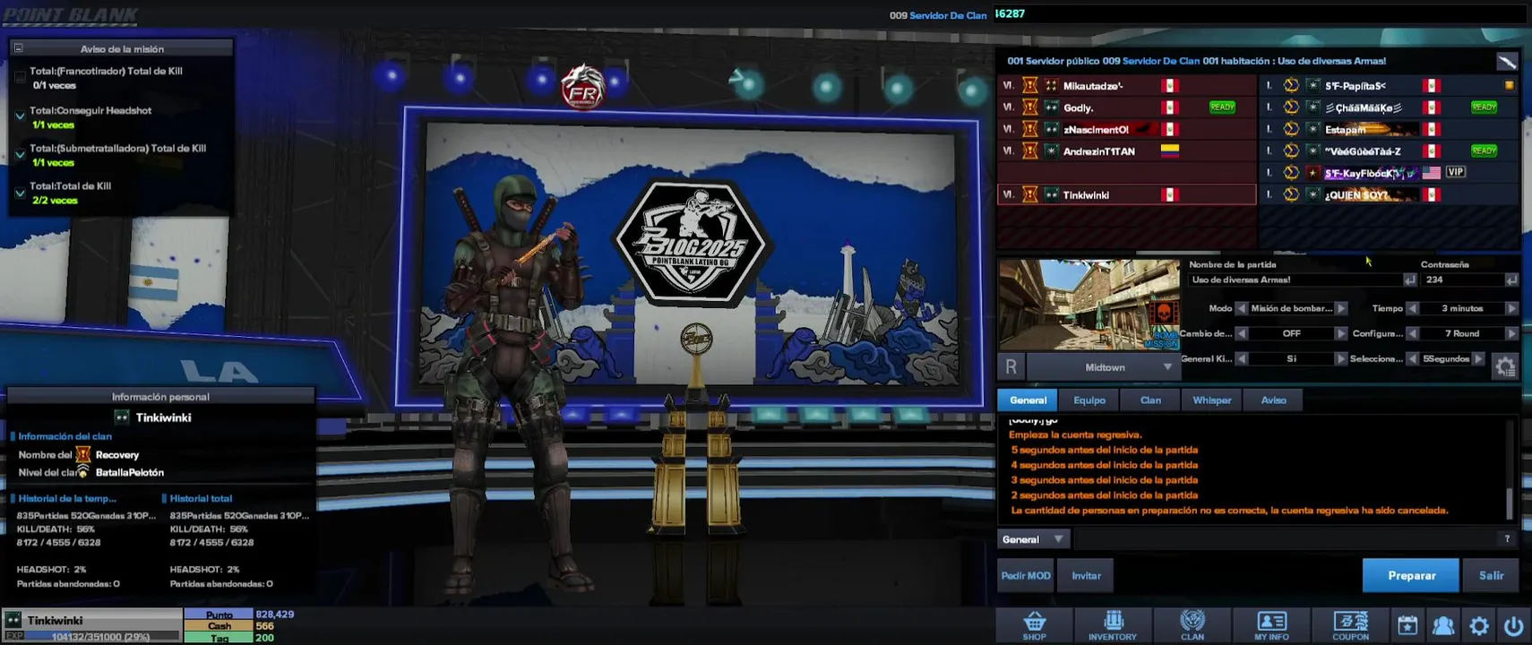1532x645 pixels.
Task: Click the USA flag beside S'F-KayFlock
Action: [x=1431, y=172]
